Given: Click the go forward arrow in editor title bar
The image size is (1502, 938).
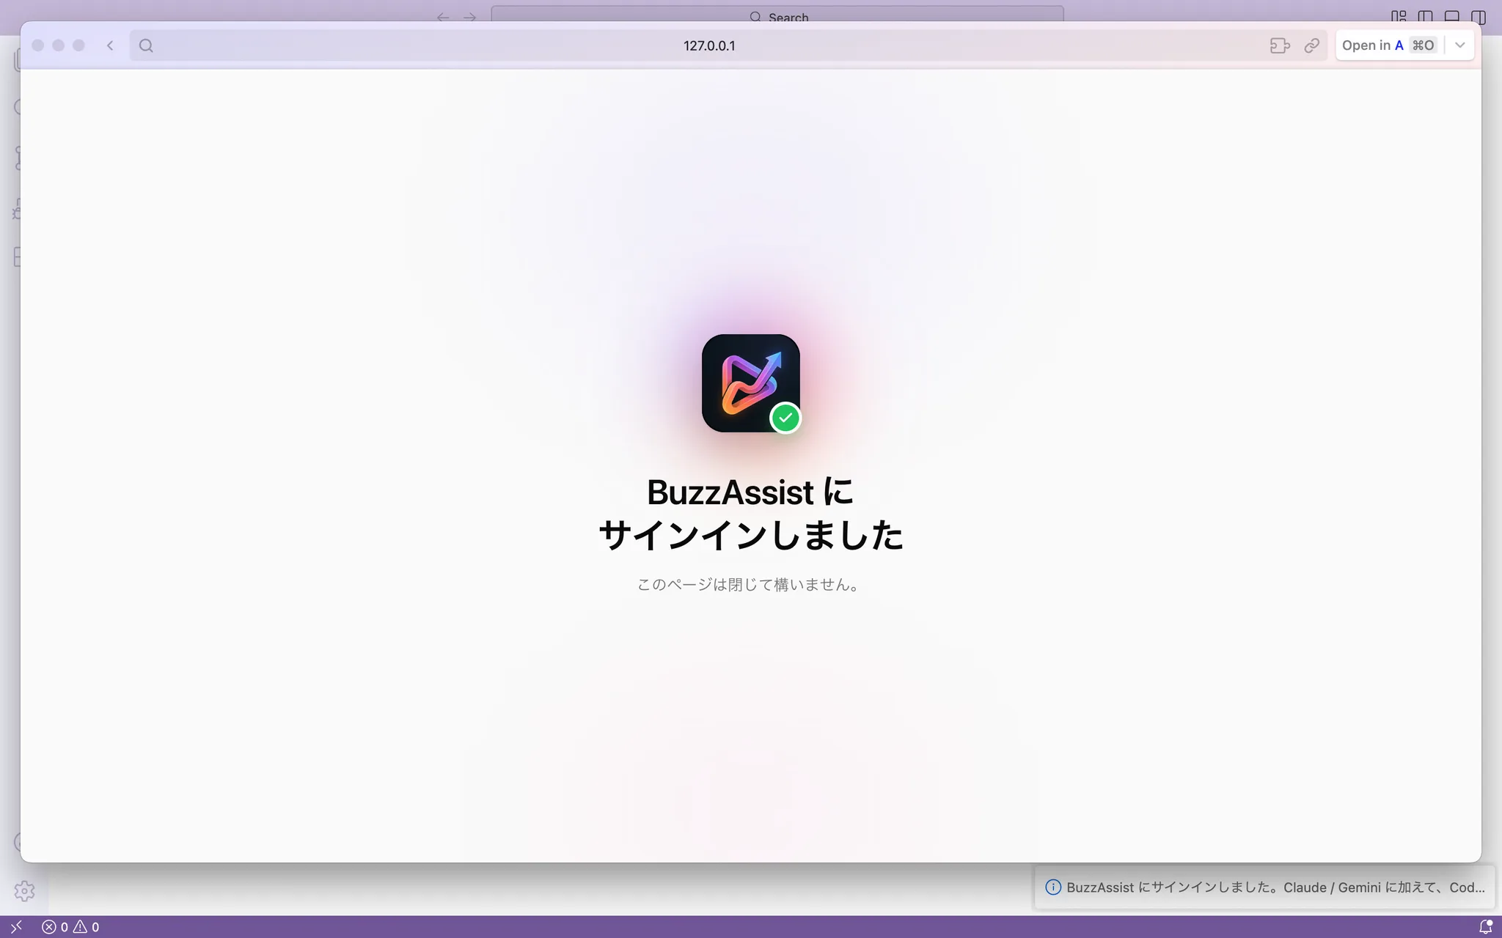Looking at the screenshot, I should [x=470, y=17].
